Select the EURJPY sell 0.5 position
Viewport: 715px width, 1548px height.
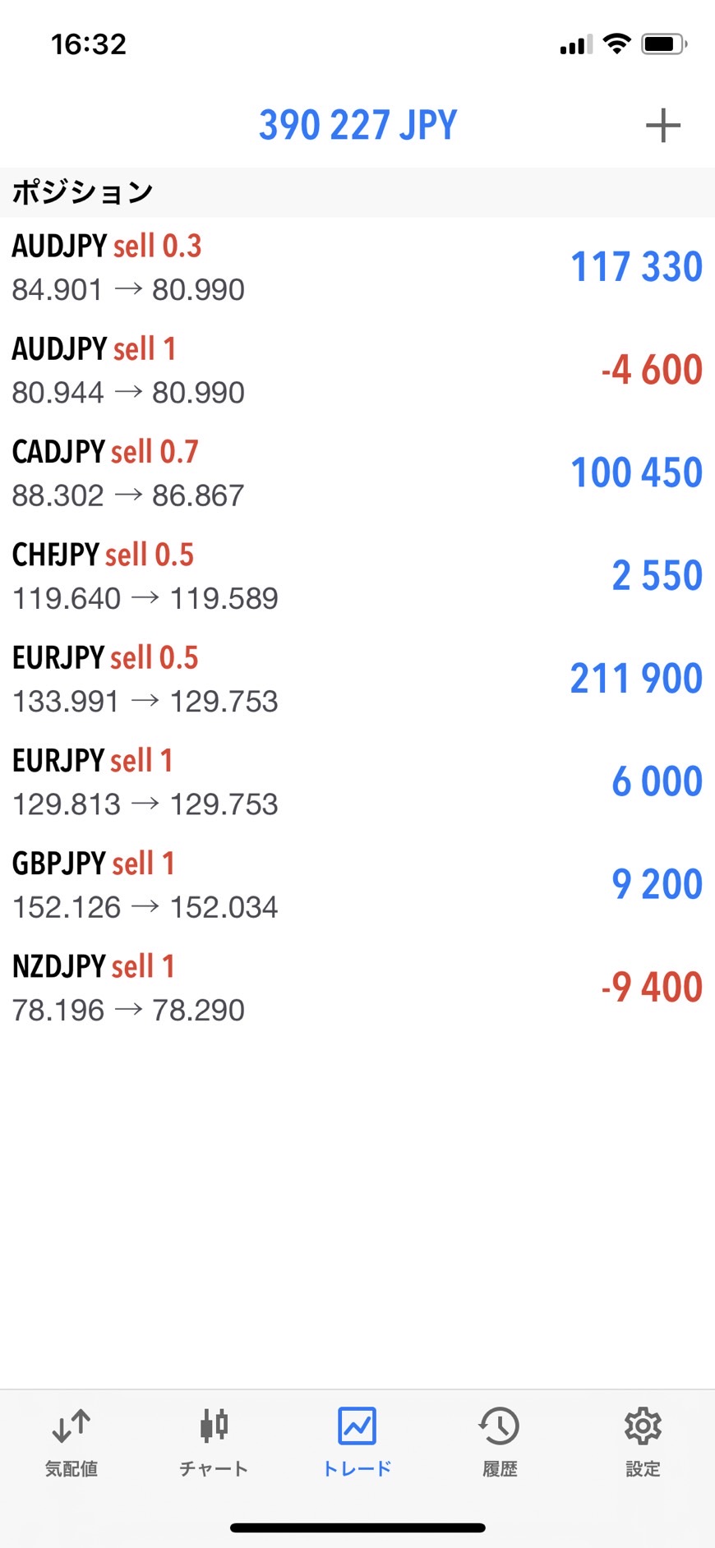pos(357,679)
